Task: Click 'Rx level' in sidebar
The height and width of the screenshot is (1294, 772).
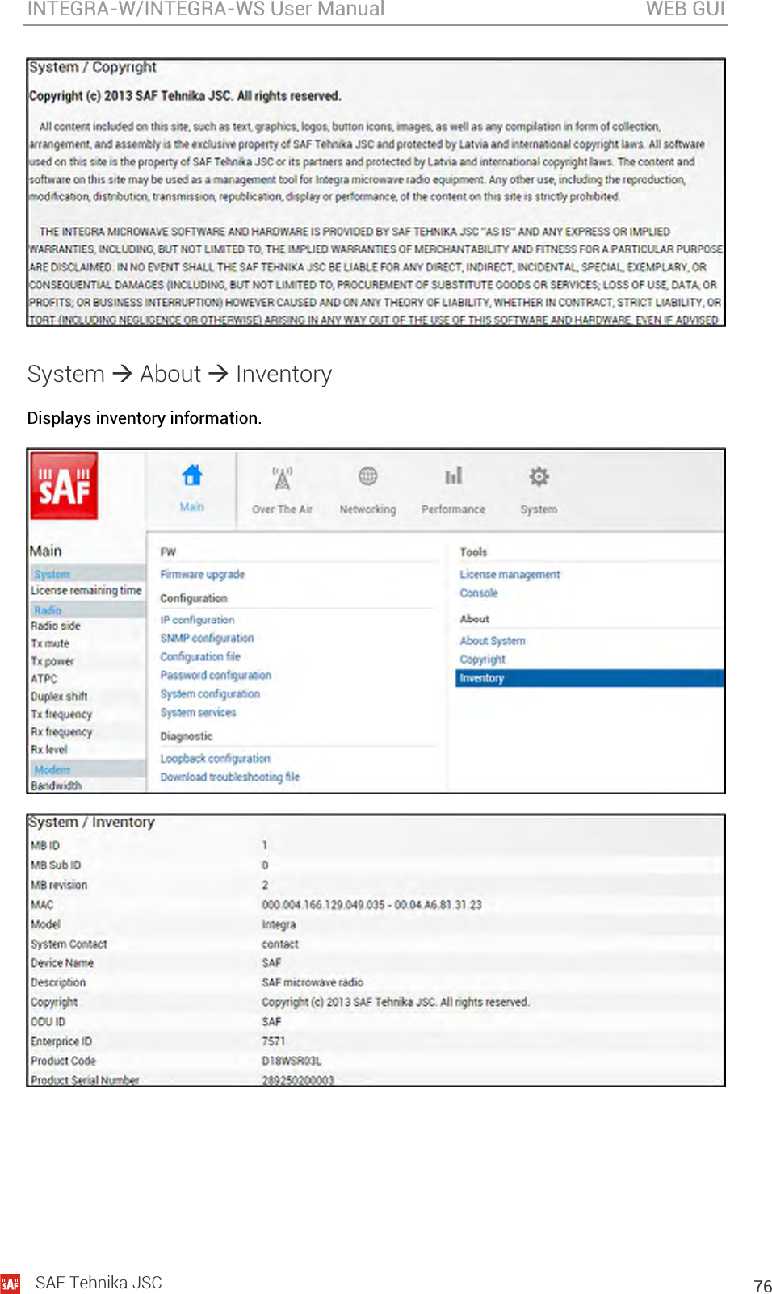Action: click(x=48, y=749)
